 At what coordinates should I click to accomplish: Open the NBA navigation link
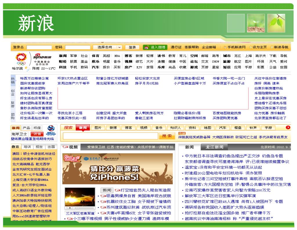click(x=117, y=56)
